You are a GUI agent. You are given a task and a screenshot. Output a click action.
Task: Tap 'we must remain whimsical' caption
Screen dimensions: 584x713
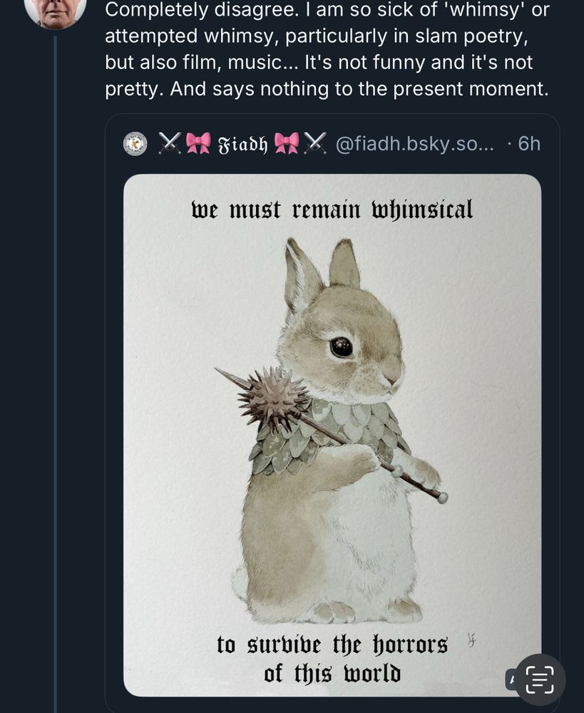332,210
